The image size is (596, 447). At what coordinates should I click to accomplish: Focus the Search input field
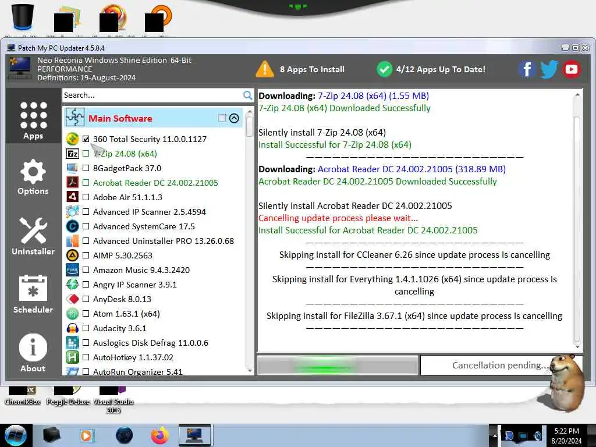(x=152, y=95)
